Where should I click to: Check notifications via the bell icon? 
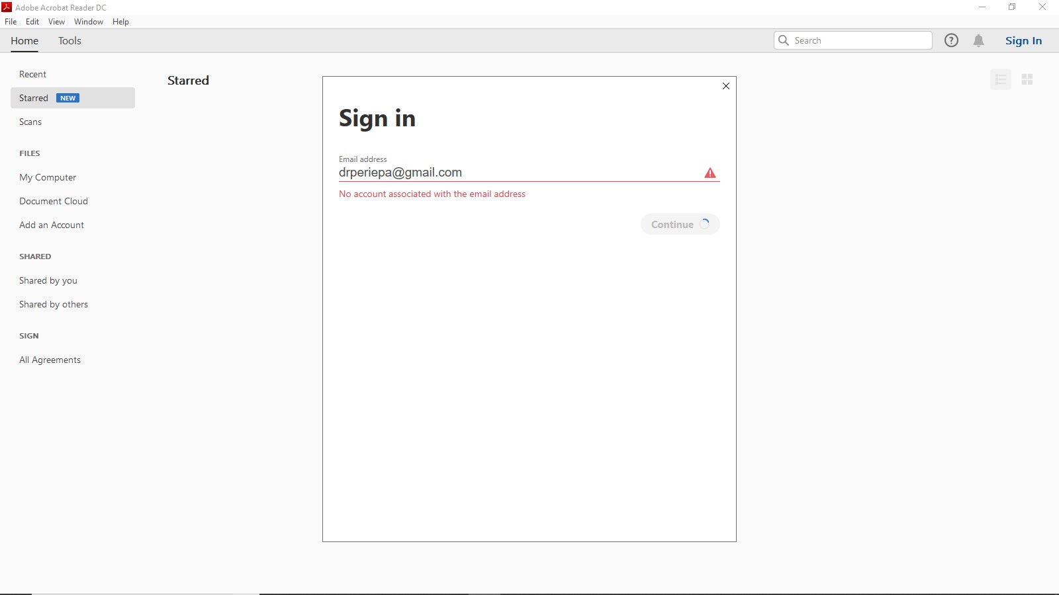978,40
